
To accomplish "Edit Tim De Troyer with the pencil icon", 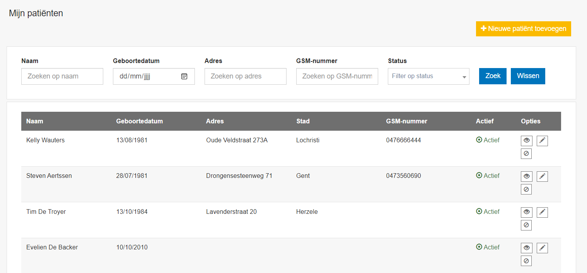I will pos(542,212).
